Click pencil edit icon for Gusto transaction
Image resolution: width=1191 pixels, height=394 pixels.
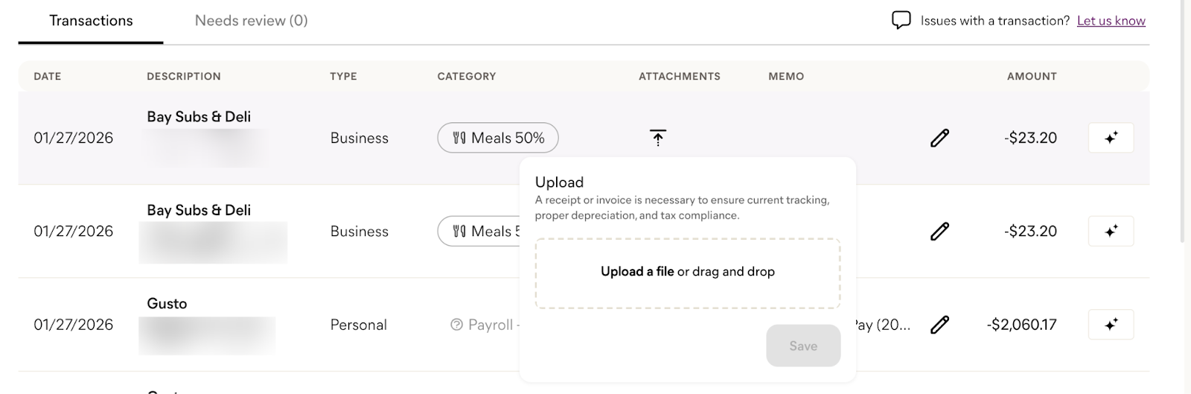click(939, 325)
